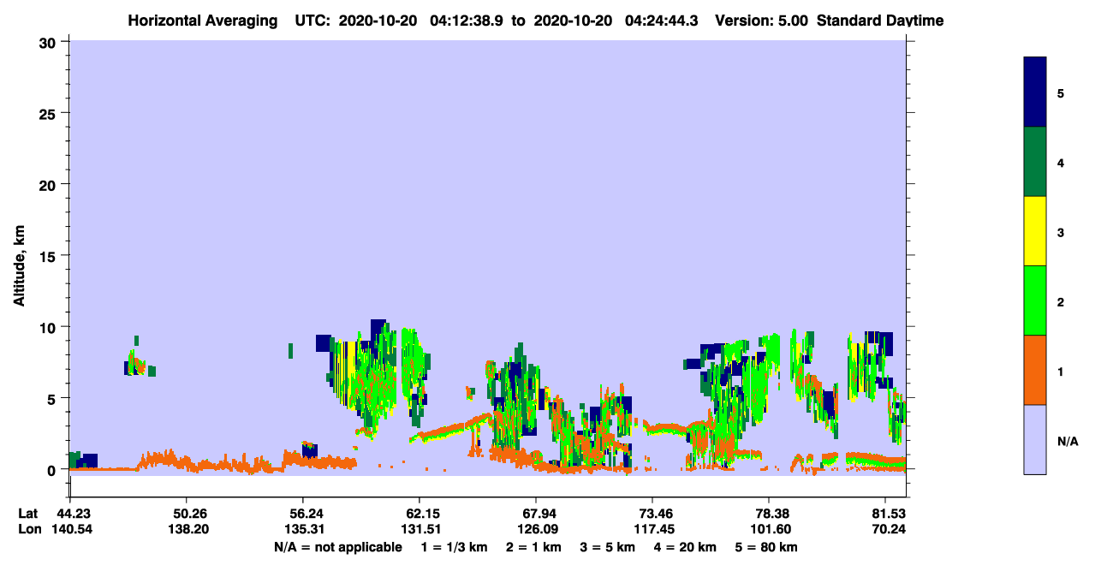This screenshot has width=1113, height=571.
Task: Click the '2 = 1 km' legend text
Action: tap(533, 547)
